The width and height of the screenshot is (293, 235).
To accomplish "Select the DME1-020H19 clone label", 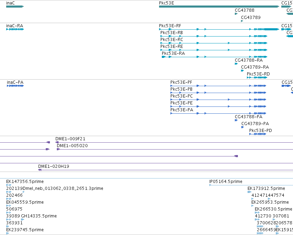I will (54, 166).
